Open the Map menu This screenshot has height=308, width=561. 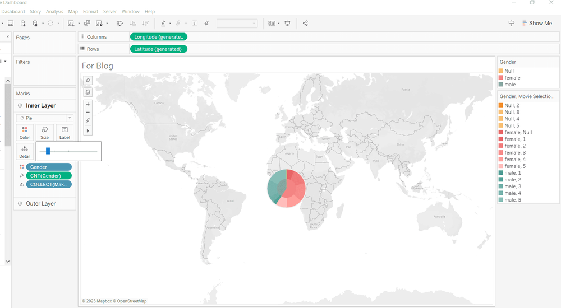[x=73, y=11]
